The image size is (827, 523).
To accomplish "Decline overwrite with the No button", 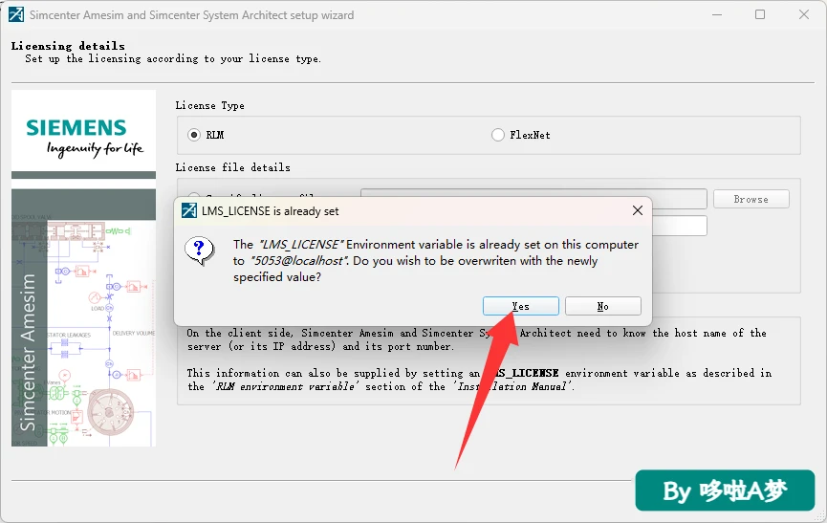I will click(603, 306).
